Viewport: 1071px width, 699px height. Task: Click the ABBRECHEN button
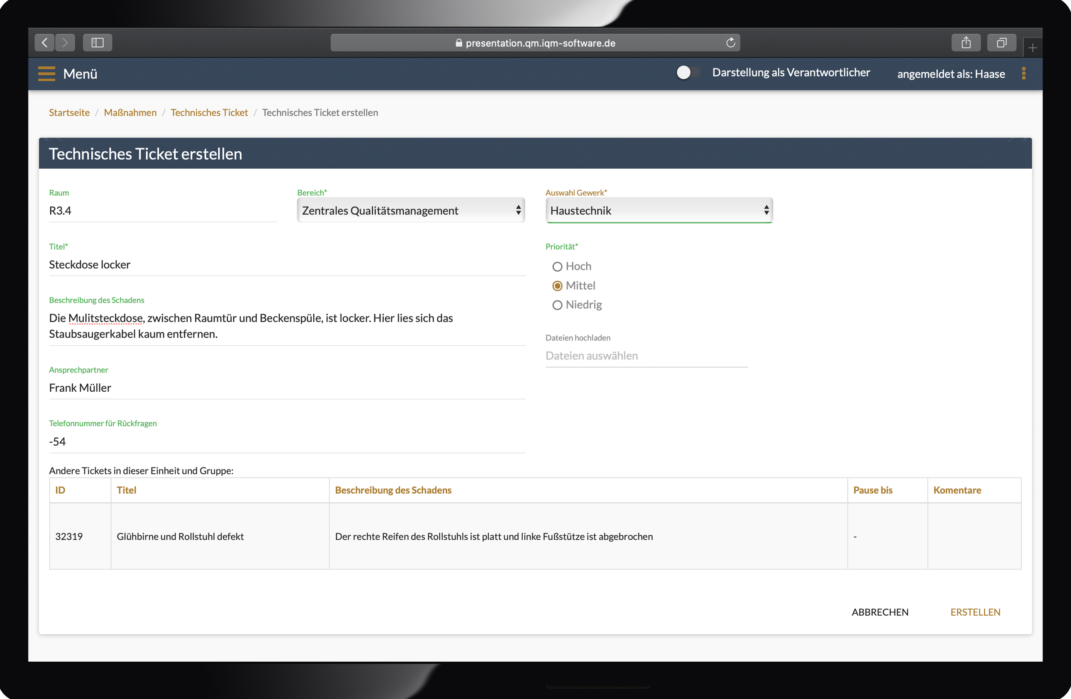[x=880, y=612]
